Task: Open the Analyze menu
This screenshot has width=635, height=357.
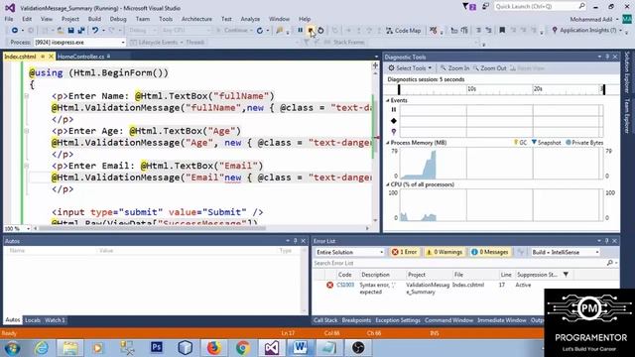Action: (250, 19)
